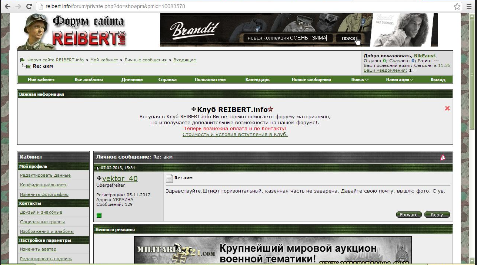477x265 pixels.
Task: Open Пользователи menu item
Action: (210, 79)
